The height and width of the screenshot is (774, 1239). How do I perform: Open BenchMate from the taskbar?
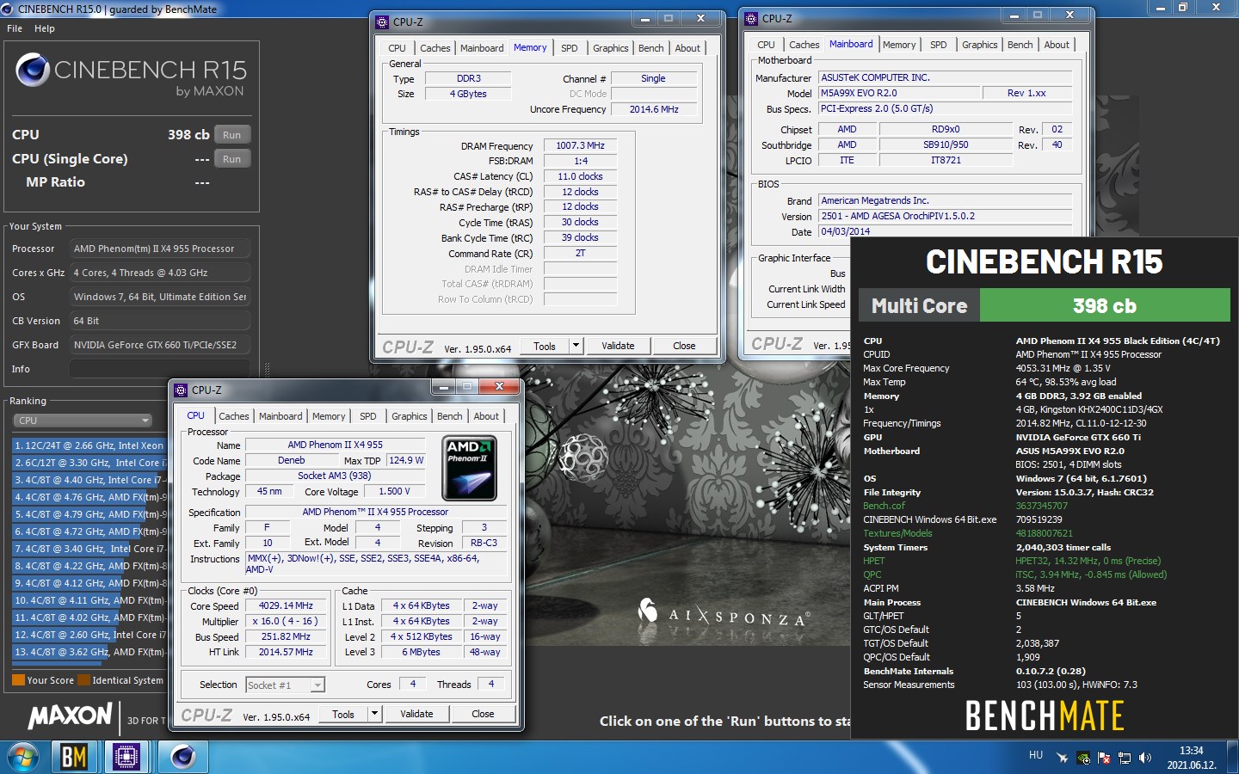tap(74, 757)
